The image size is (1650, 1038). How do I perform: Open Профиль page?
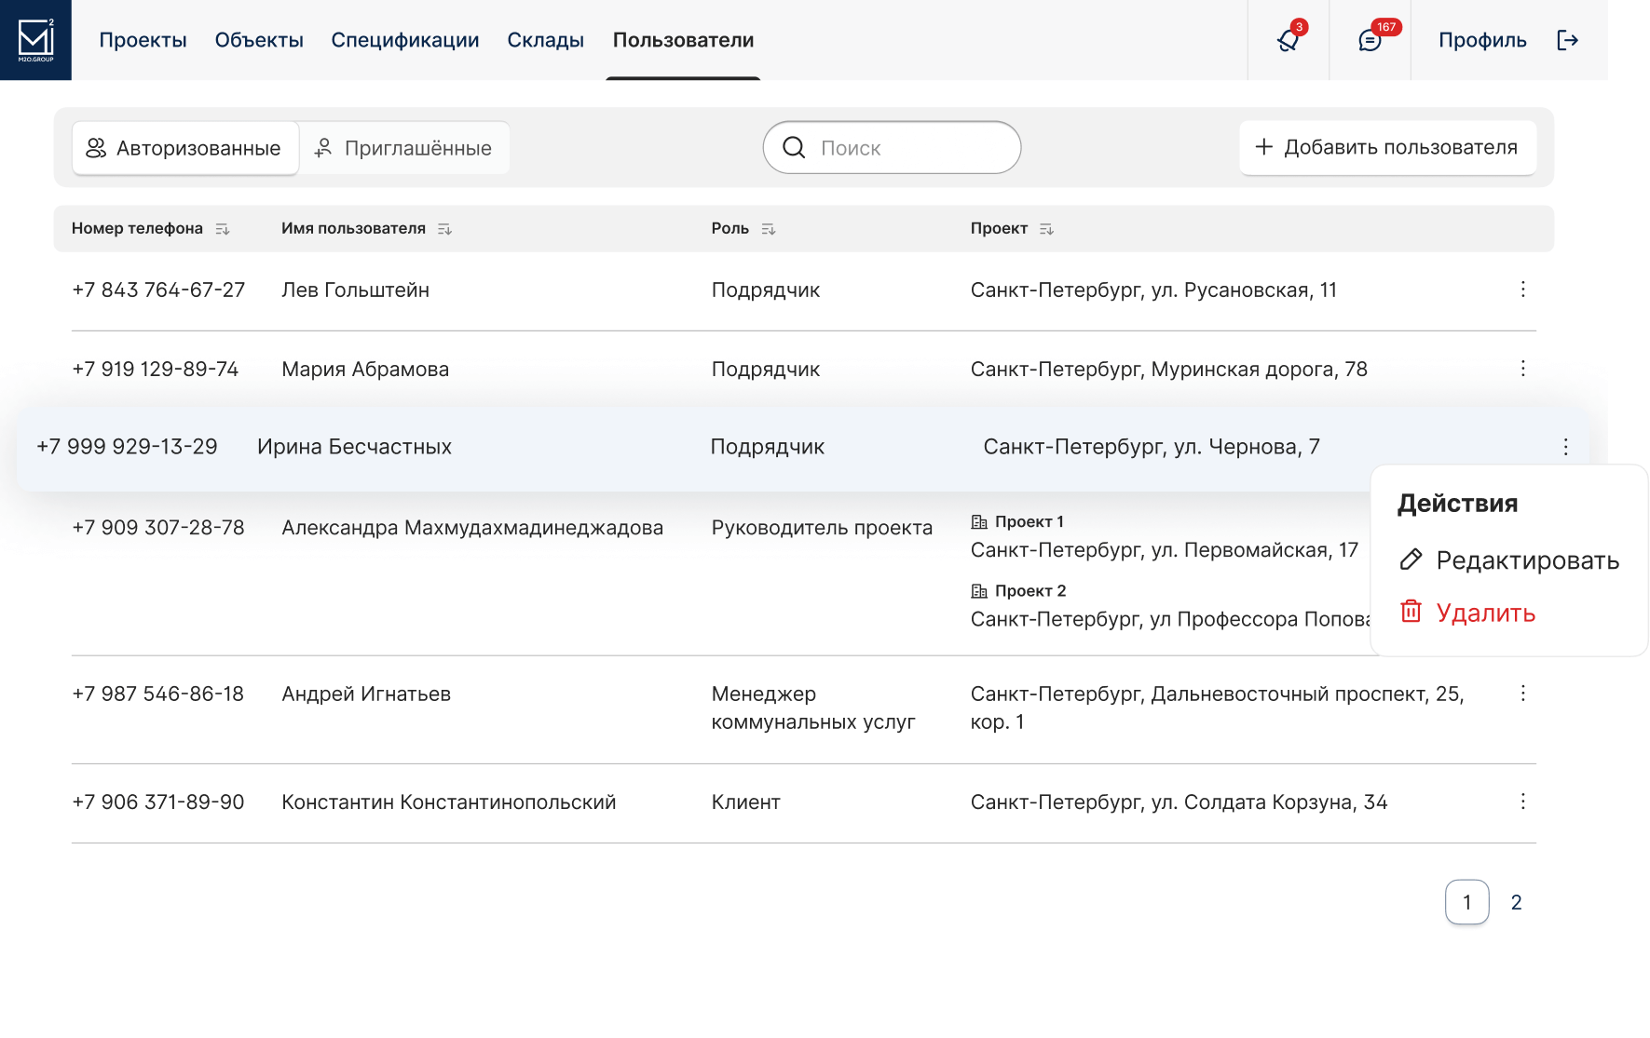[1482, 40]
